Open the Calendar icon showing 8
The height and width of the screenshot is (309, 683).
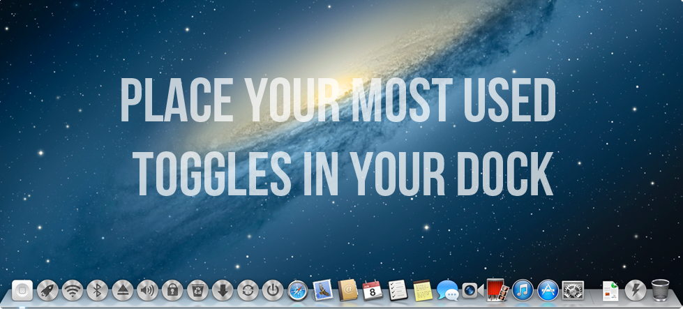pyautogui.click(x=373, y=290)
